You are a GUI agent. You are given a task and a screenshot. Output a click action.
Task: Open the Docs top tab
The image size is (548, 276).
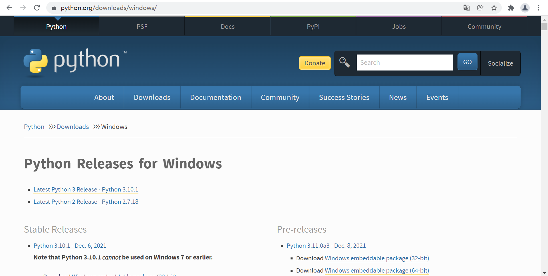click(227, 26)
